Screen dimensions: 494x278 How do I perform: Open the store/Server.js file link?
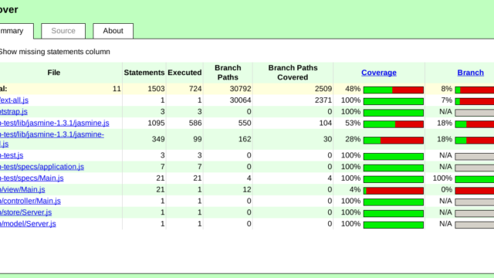(25, 212)
